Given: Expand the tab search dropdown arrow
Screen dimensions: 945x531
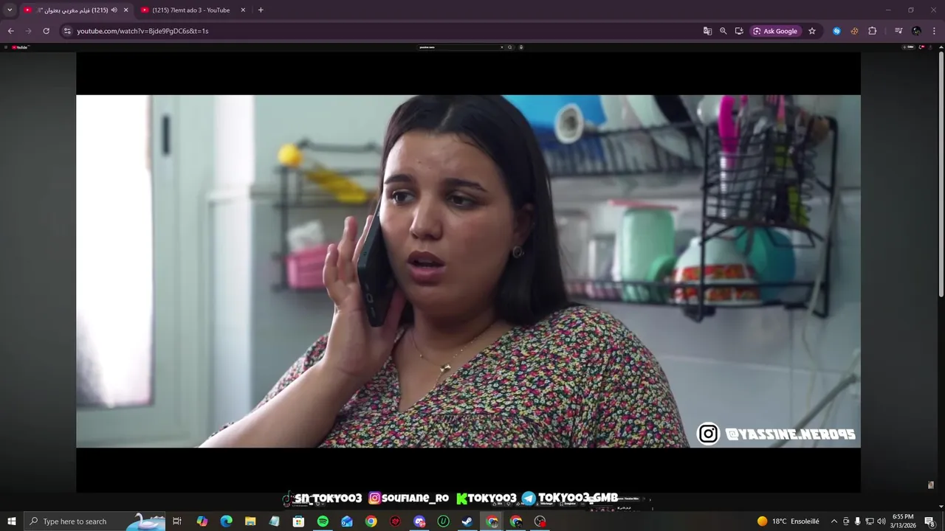Looking at the screenshot, I should coord(10,10).
